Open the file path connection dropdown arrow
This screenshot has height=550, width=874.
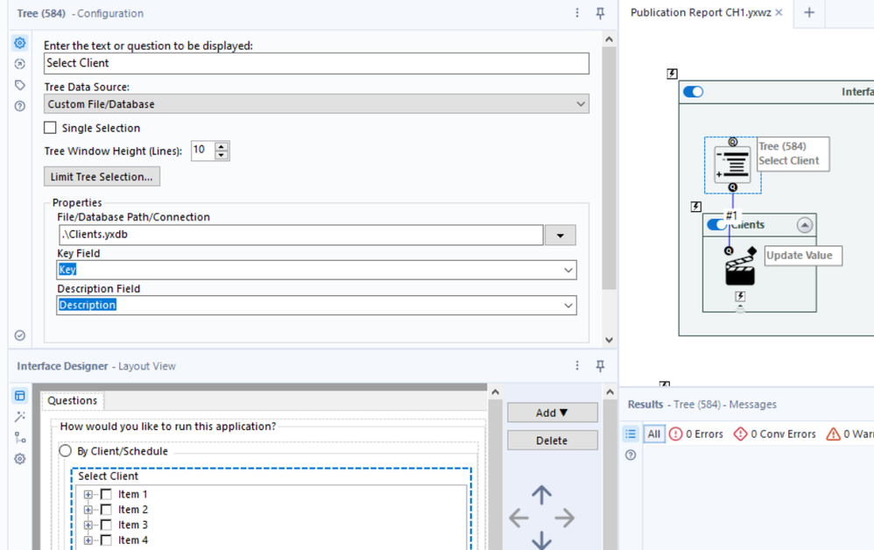[560, 236]
